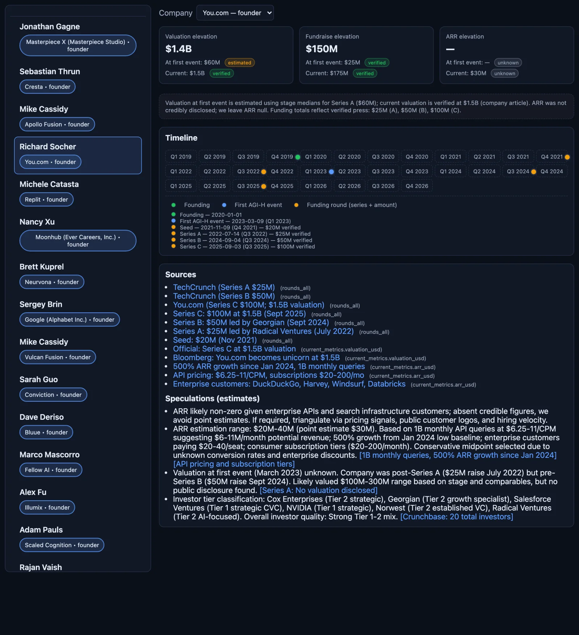The width and height of the screenshot is (579, 635).
Task: Select the Vulcan Fusion founder chip
Action: click(x=58, y=357)
